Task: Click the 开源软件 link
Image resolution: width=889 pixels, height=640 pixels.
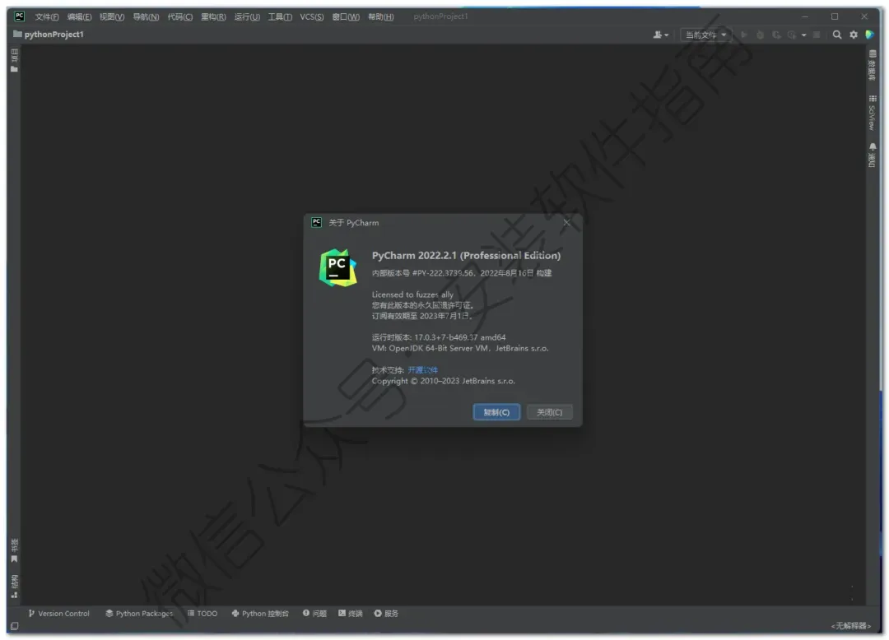Action: (422, 370)
